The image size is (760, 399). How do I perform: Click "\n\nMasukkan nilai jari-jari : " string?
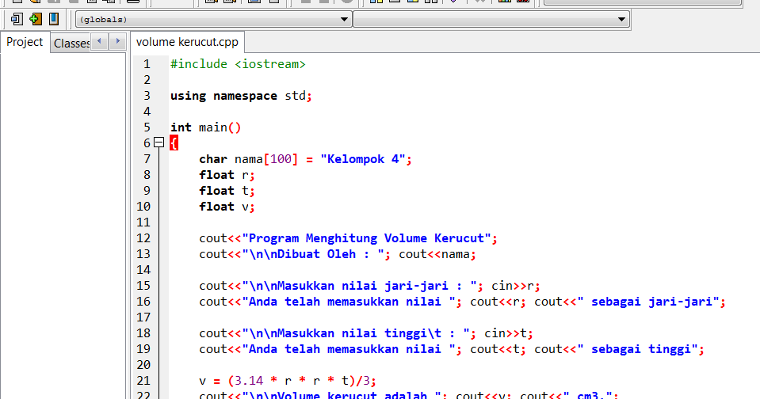coord(359,286)
